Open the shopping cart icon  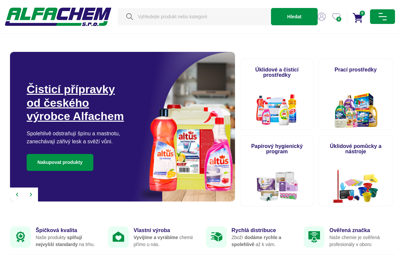(x=358, y=17)
